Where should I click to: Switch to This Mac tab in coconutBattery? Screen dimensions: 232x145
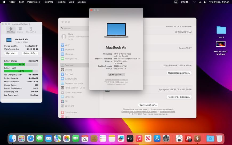(x=11, y=30)
